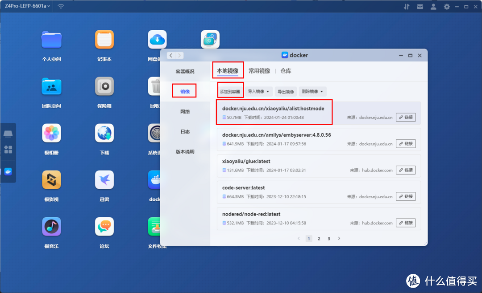Go to previous page of image list
Image resolution: width=482 pixels, height=293 pixels.
coord(299,238)
